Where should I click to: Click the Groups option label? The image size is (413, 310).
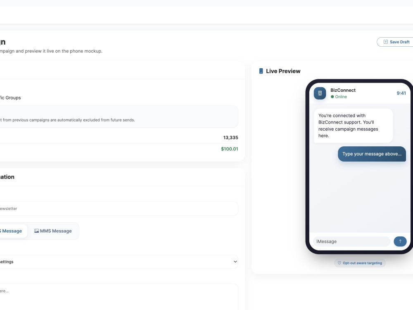pyautogui.click(x=10, y=98)
